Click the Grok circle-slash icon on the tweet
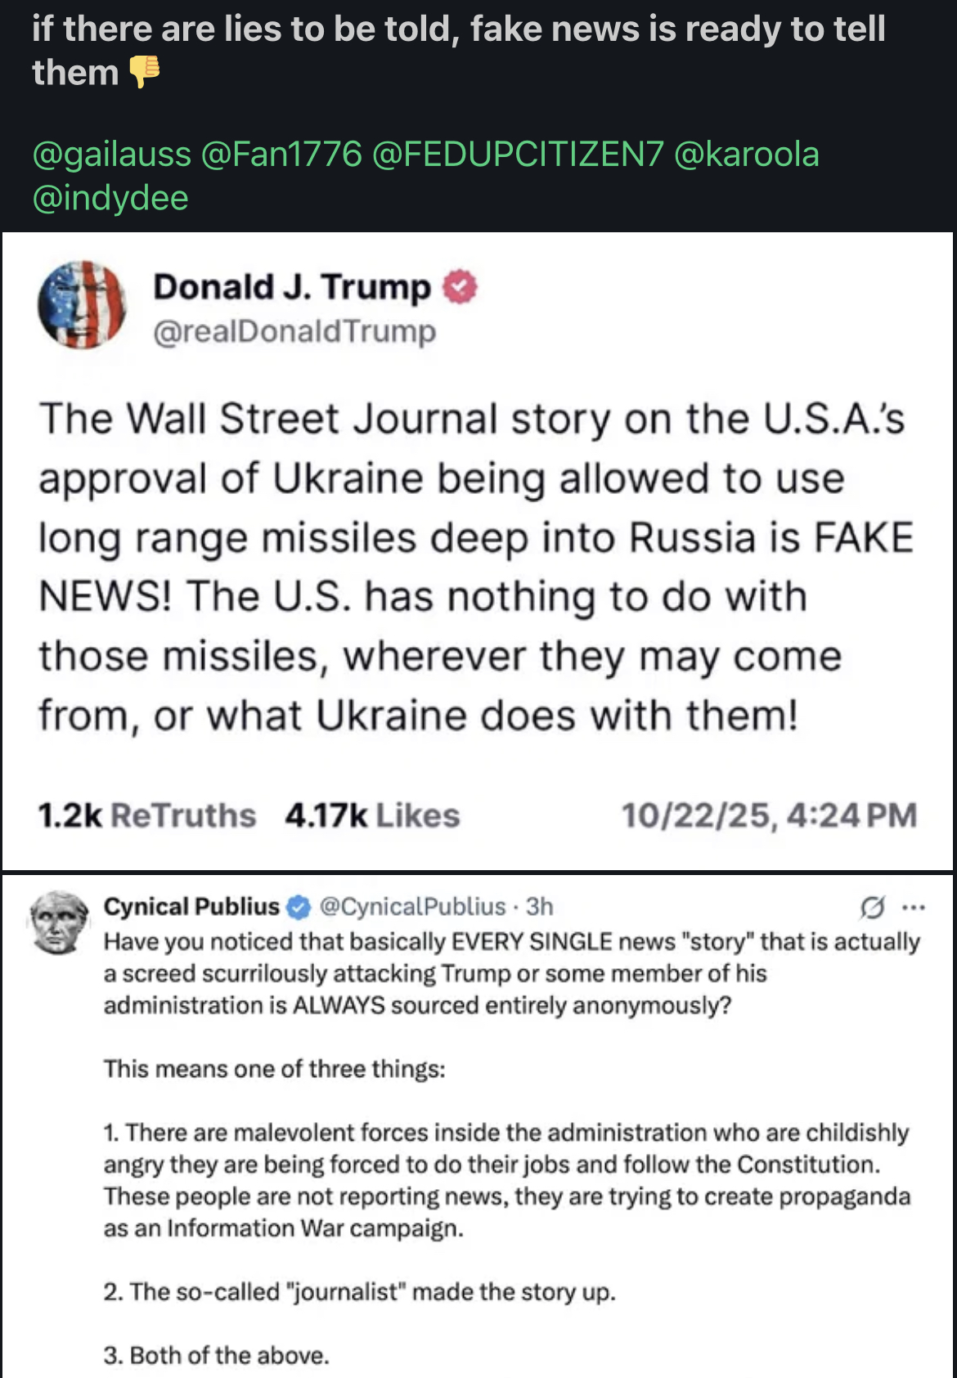Image resolution: width=957 pixels, height=1378 pixels. [x=872, y=907]
